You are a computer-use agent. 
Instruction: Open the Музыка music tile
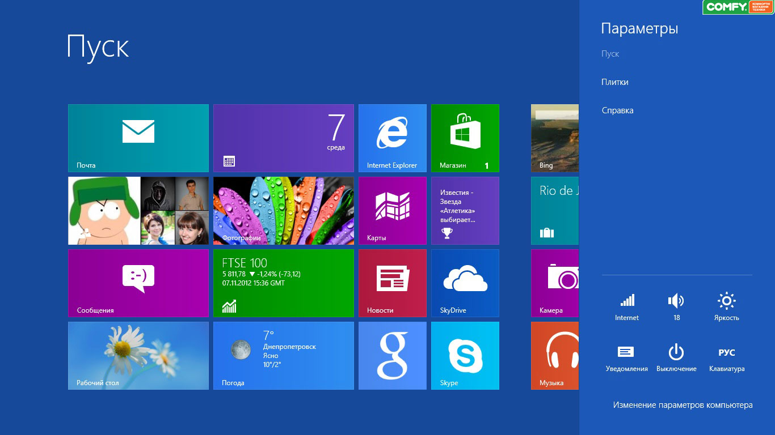click(x=555, y=356)
